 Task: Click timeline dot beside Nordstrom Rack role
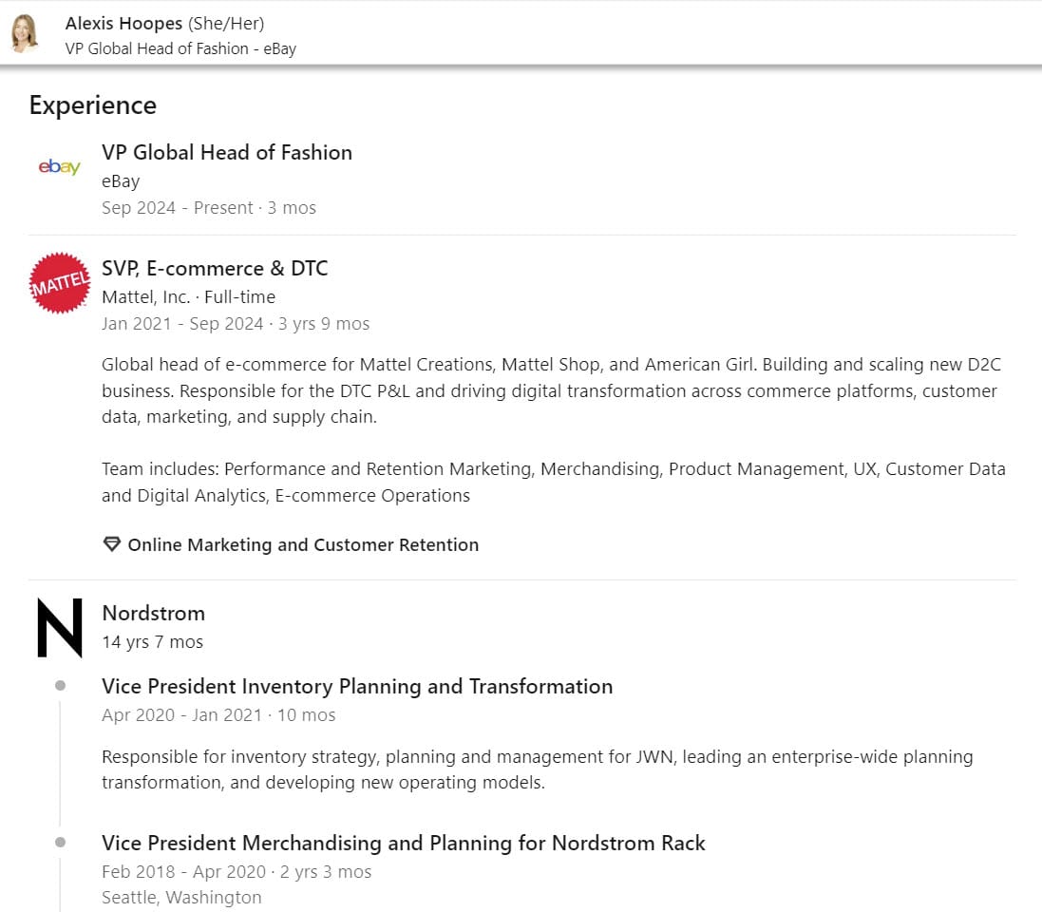pos(61,843)
